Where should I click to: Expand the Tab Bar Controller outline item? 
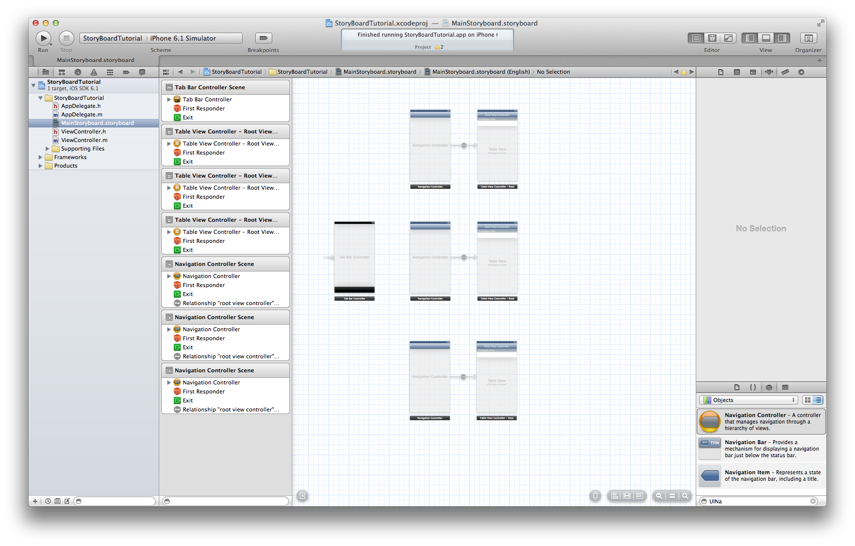pos(169,99)
